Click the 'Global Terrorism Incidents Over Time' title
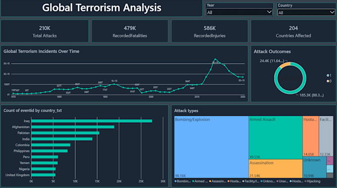Screen dimensions: 337x188 click(41, 51)
